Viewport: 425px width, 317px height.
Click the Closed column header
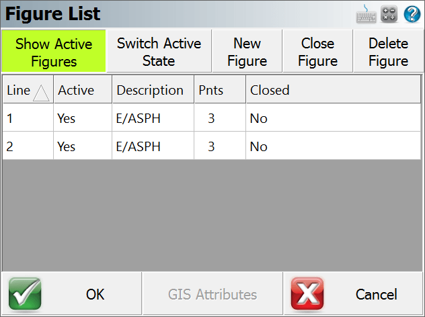270,90
